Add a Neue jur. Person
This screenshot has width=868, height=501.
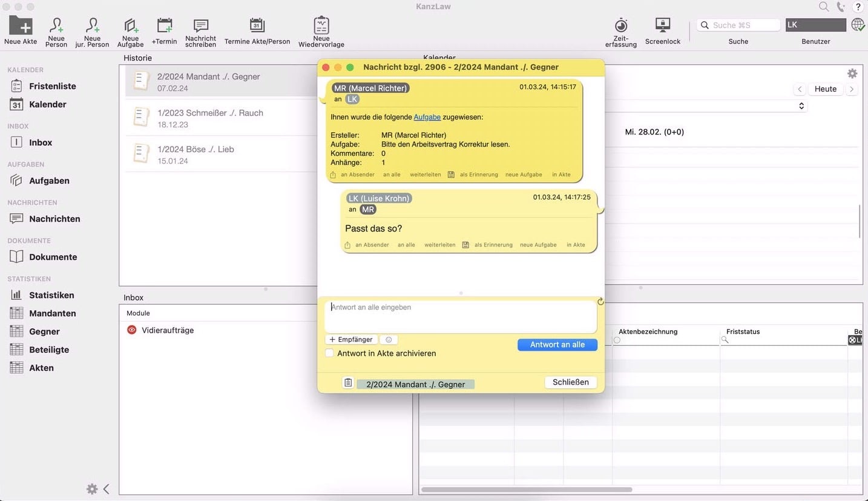coord(92,32)
